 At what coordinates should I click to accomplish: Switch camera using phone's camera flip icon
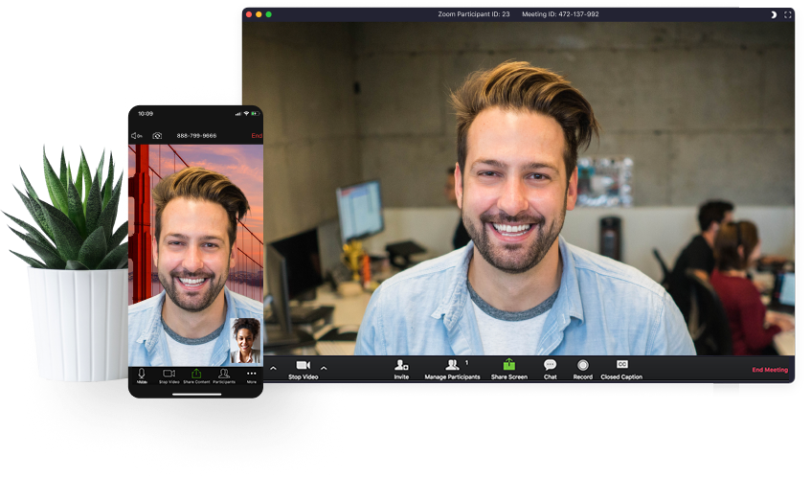click(x=157, y=136)
